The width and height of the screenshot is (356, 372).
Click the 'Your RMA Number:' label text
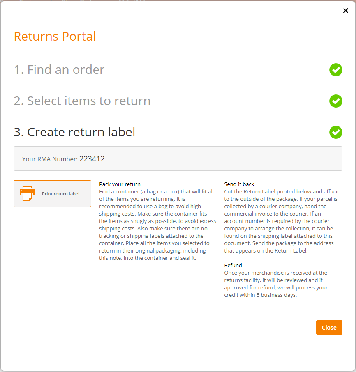(x=50, y=159)
